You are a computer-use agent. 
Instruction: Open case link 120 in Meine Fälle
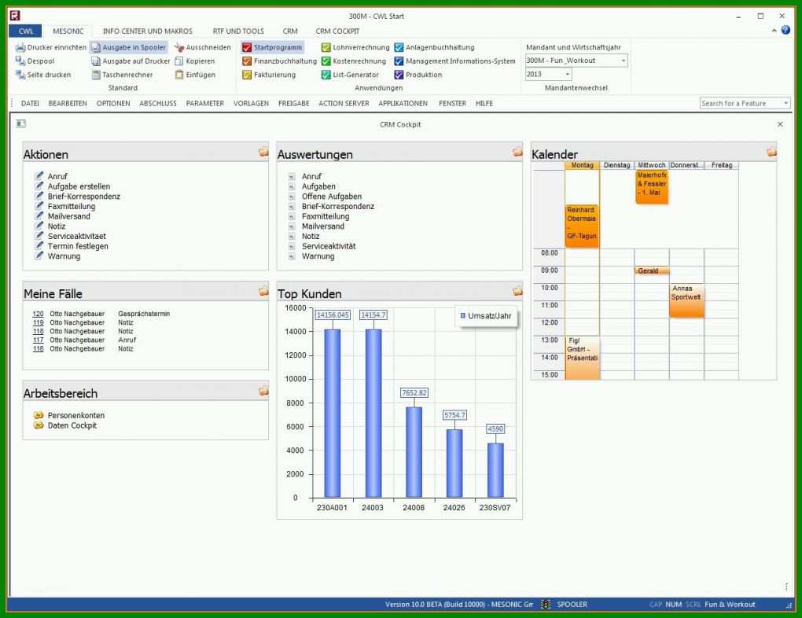point(38,314)
